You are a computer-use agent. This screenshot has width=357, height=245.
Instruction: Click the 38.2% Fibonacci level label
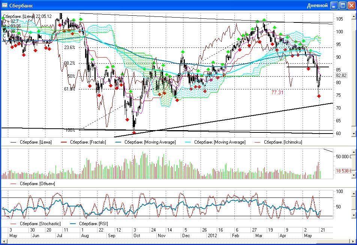(x=69, y=63)
